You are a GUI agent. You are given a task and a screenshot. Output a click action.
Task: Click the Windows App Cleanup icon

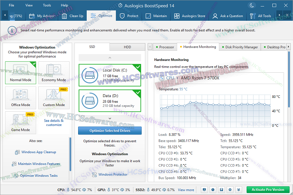click(x=17, y=152)
